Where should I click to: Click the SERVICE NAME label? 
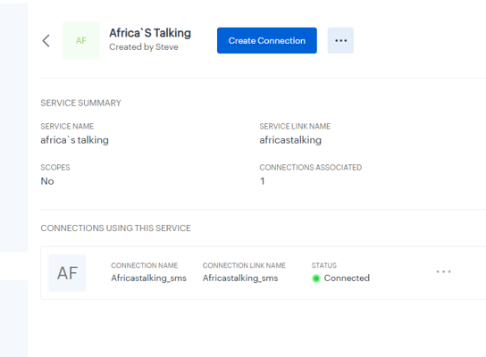[67, 127]
